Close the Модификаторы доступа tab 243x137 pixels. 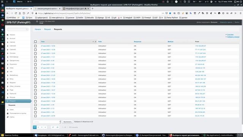click(x=88, y=8)
